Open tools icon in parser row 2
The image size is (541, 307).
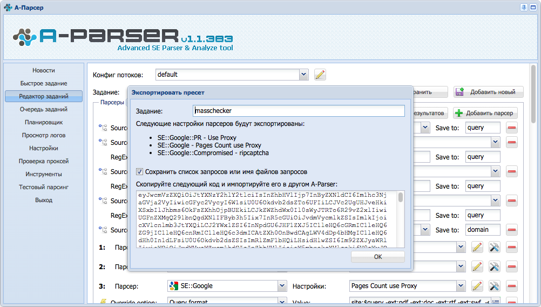pyautogui.click(x=495, y=266)
